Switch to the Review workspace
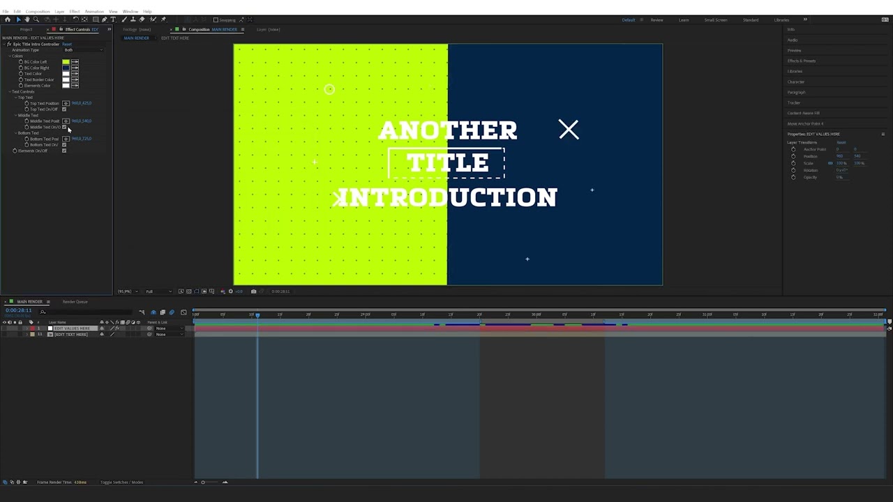Viewport: 893px width, 502px height. pos(656,20)
